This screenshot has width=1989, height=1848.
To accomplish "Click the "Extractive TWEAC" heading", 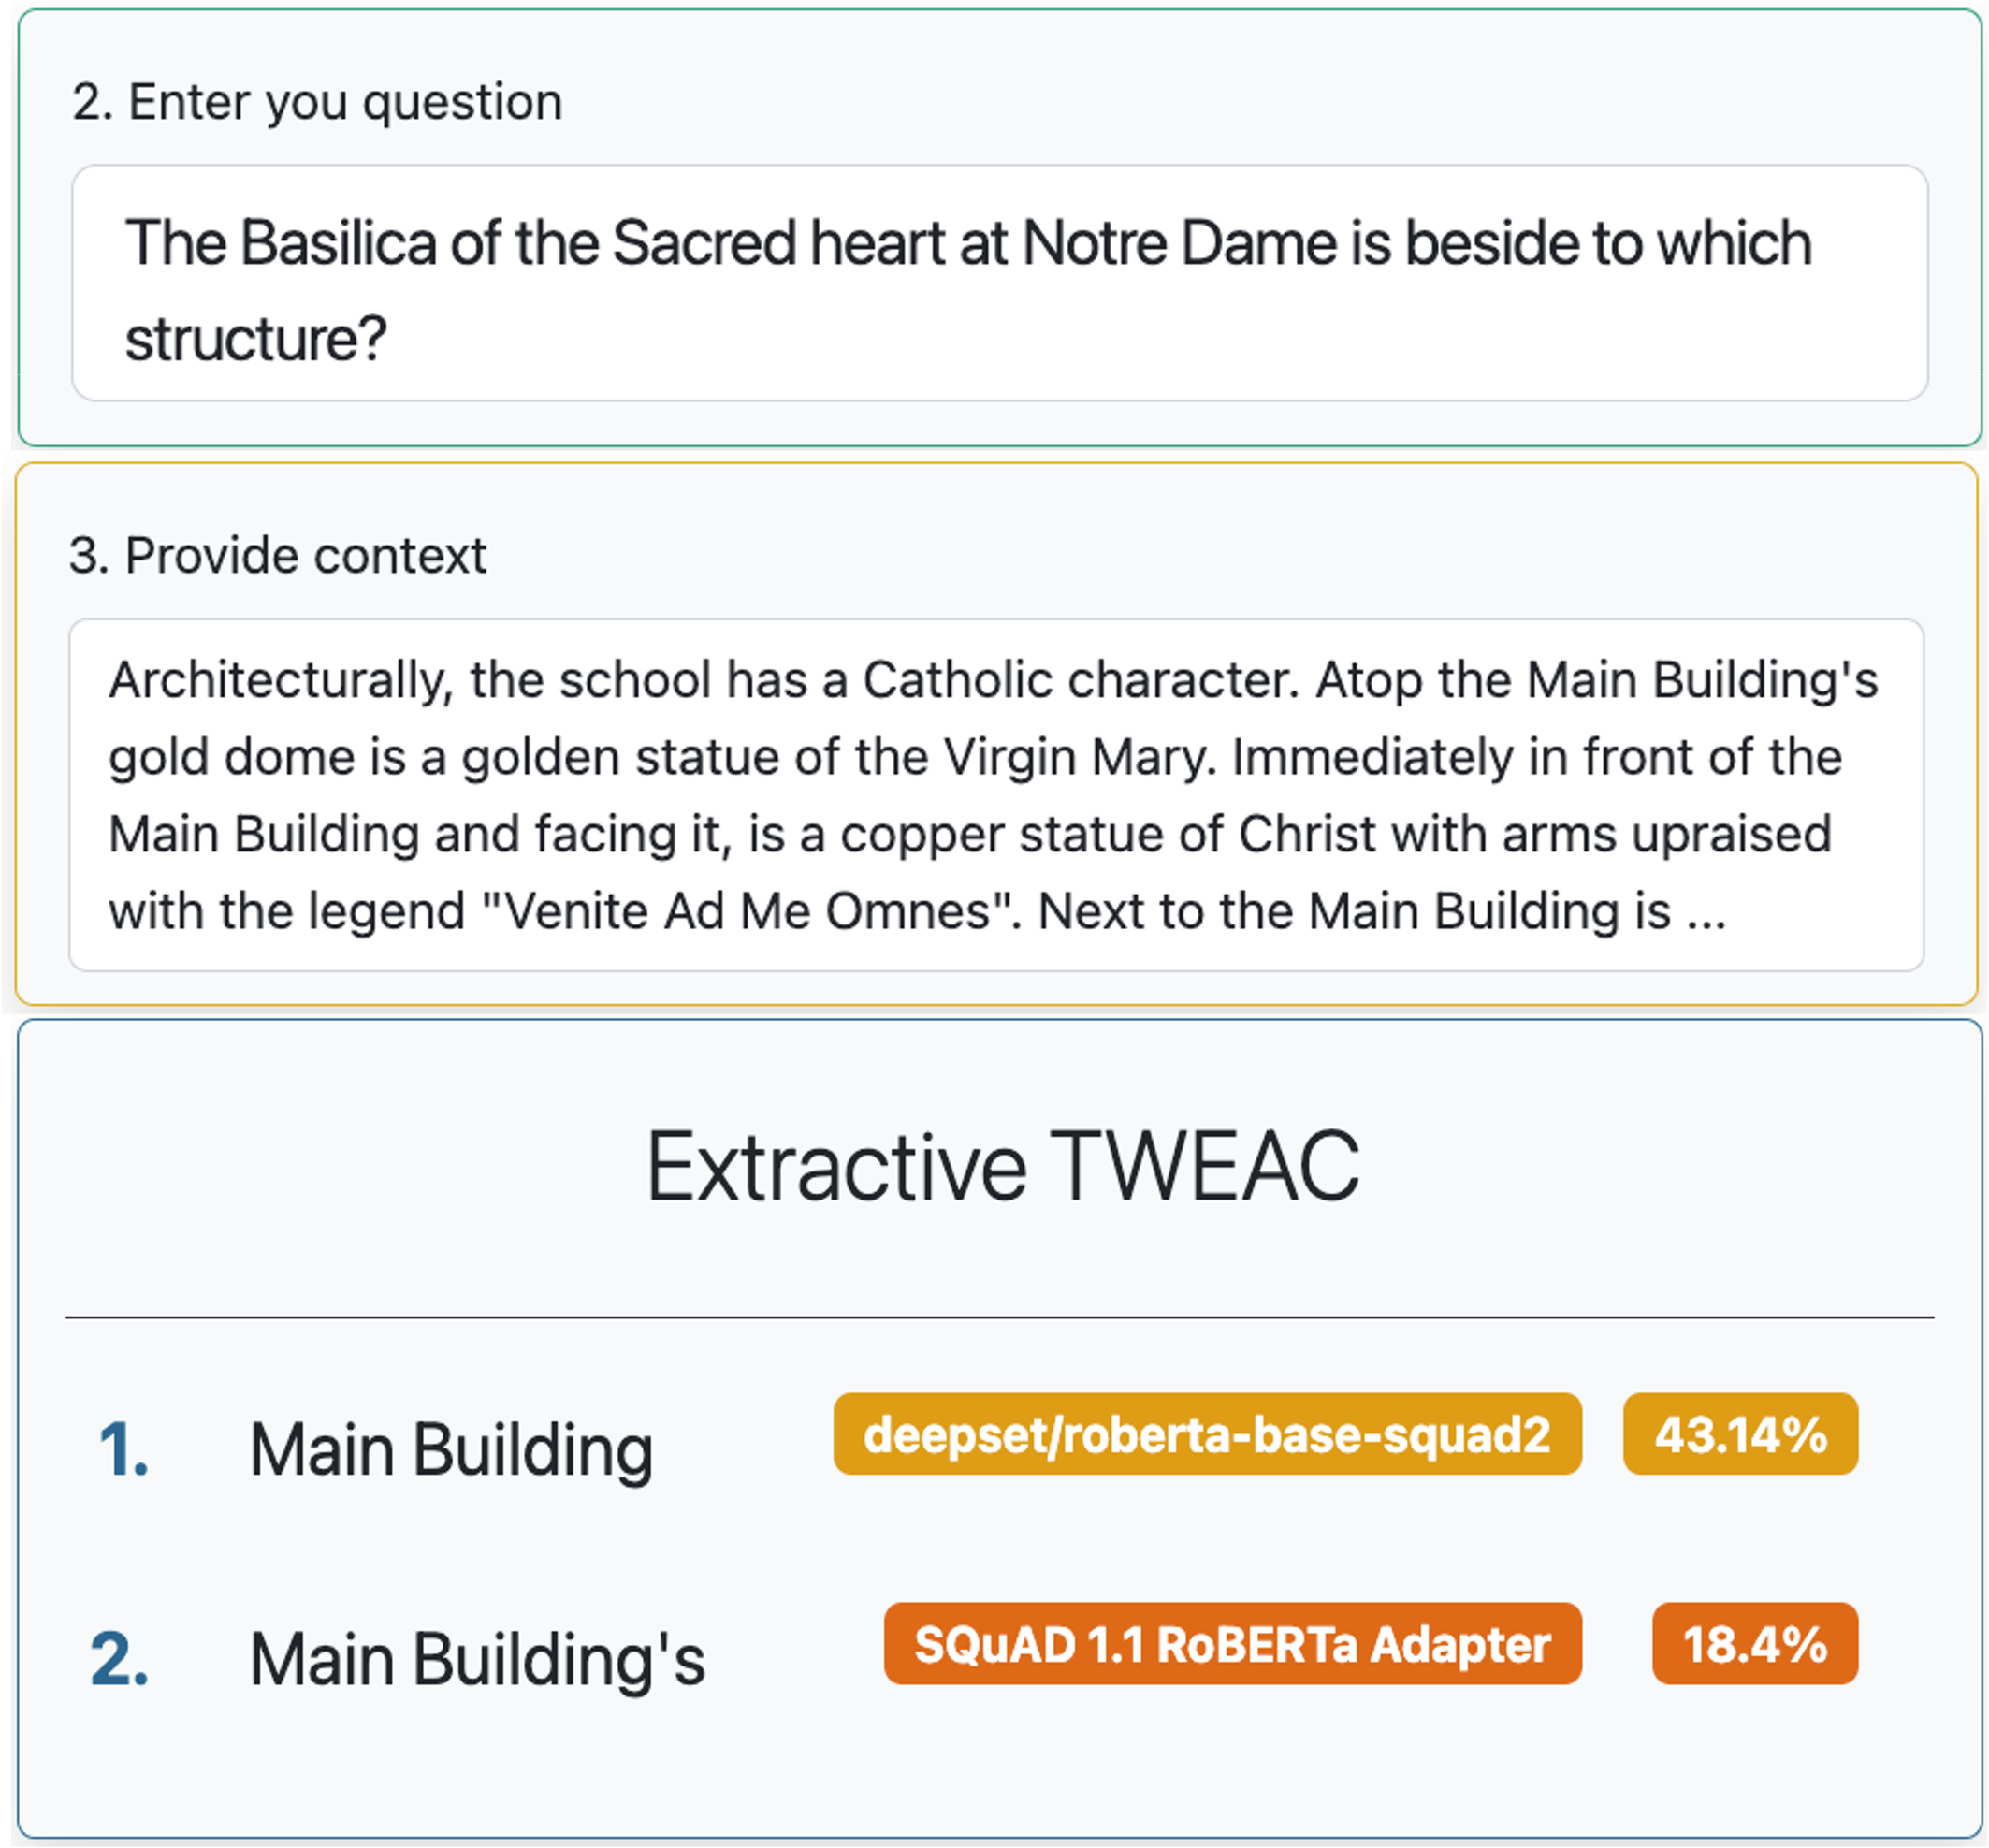I will click(1002, 1166).
